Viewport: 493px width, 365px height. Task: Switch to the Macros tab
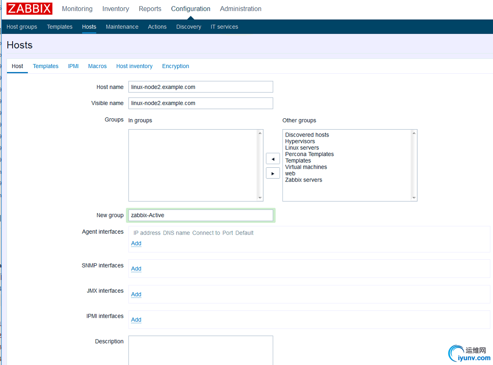click(97, 66)
